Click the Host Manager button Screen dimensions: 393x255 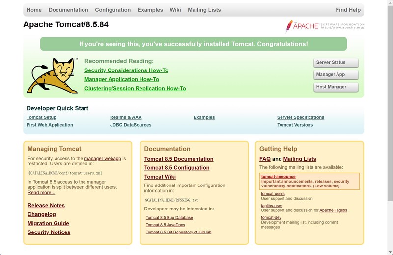pyautogui.click(x=336, y=87)
